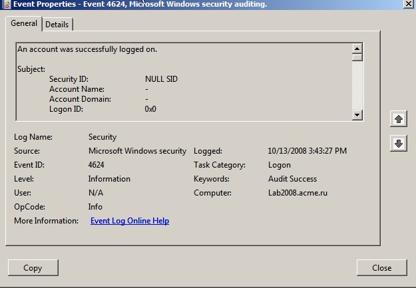Click the Event ID value 4624
Viewport: 416px width, 288px height.
[x=97, y=165]
